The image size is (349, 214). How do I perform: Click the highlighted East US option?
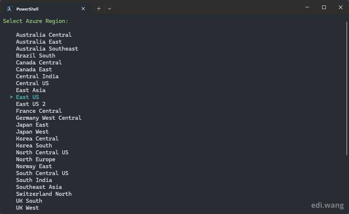pos(27,97)
